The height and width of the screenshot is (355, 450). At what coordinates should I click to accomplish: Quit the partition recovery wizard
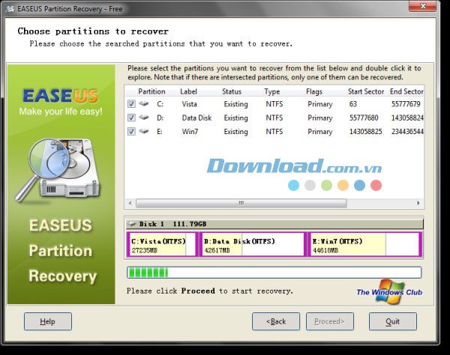pyautogui.click(x=393, y=321)
